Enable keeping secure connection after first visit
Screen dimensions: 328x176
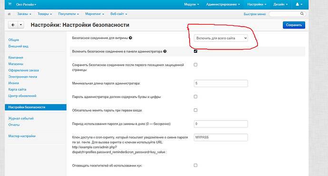pos(195,65)
